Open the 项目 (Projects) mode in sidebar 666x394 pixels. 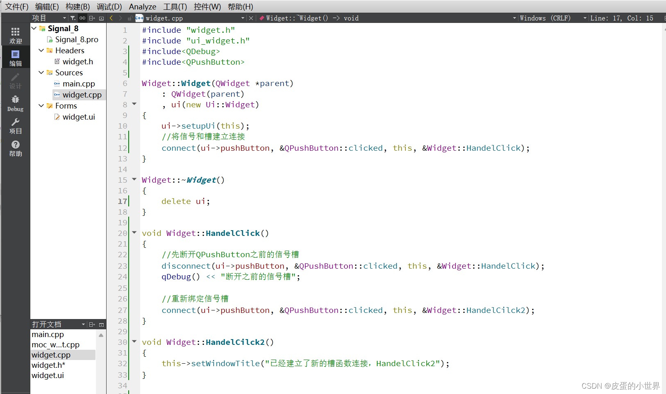15,126
